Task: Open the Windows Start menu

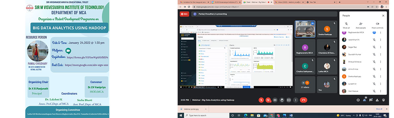Action: (x=181, y=115)
